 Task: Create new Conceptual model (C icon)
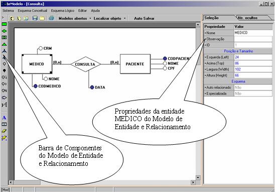[x=12, y=18]
